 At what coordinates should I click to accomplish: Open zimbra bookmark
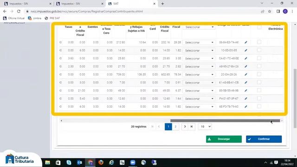(34, 18)
